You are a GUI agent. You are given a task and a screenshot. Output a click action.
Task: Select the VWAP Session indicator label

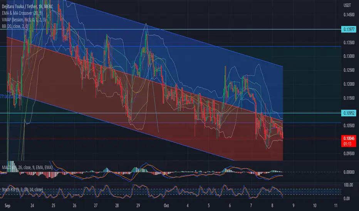(24, 20)
